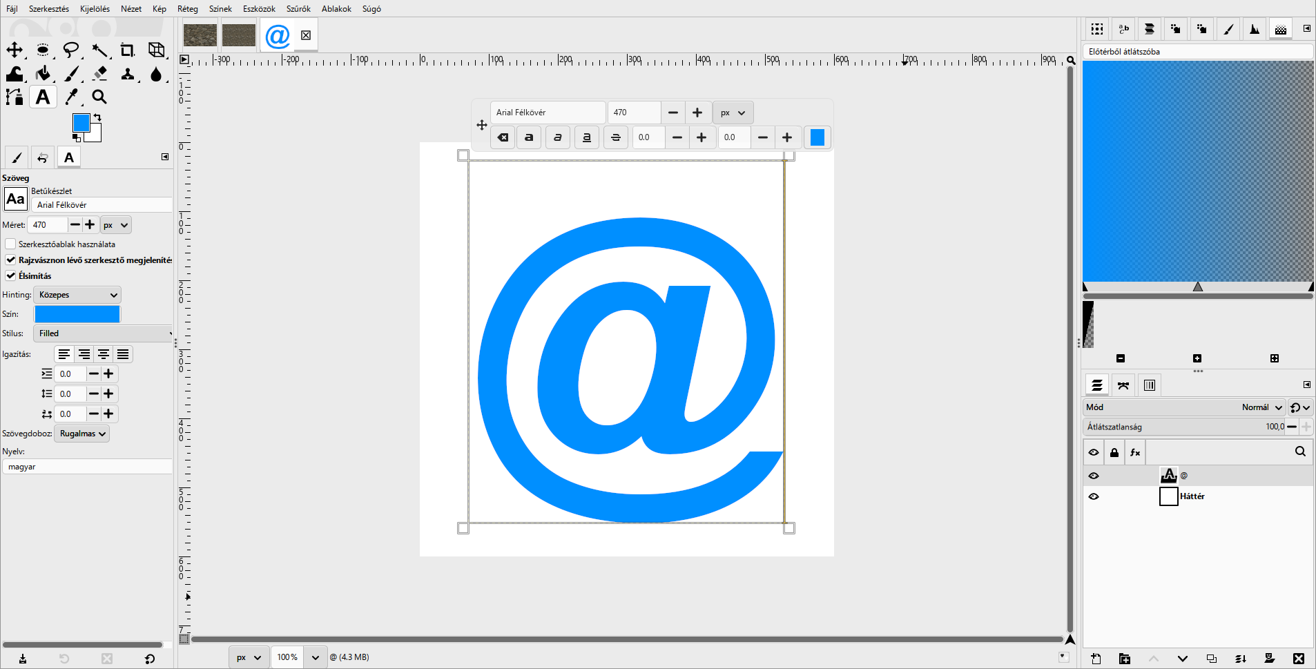The image size is (1316, 669).
Task: Select the Bucket Fill tool
Action: (43, 73)
